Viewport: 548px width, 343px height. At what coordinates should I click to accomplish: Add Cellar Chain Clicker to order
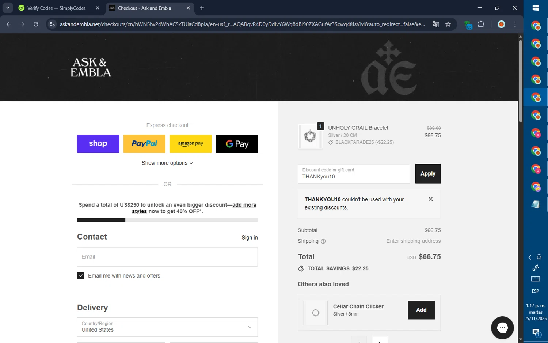(x=421, y=310)
